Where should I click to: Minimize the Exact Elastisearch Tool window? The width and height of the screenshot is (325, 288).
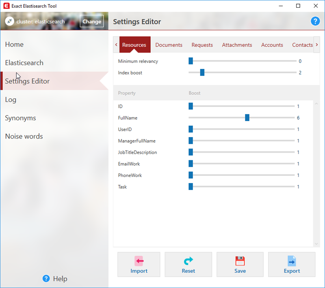pos(281,6)
